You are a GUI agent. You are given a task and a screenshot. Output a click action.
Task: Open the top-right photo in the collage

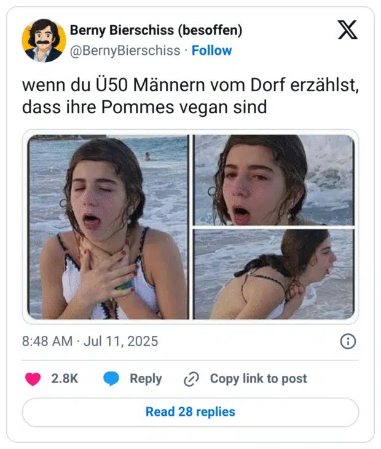coord(273,180)
